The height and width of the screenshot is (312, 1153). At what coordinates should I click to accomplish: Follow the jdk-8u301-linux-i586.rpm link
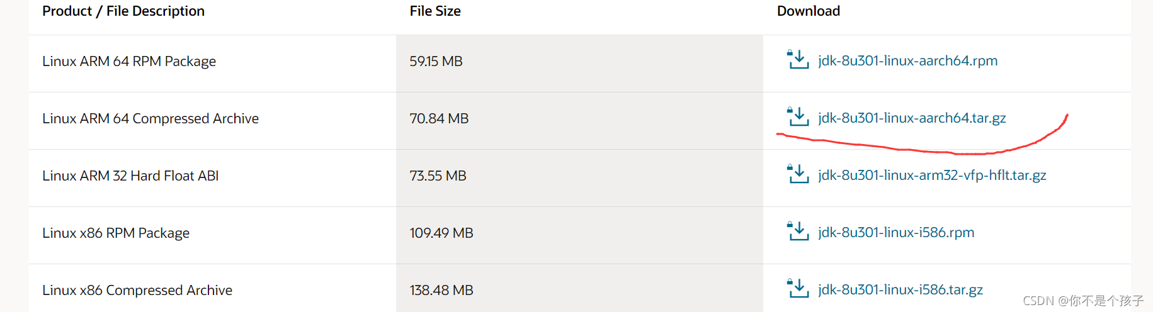click(896, 233)
